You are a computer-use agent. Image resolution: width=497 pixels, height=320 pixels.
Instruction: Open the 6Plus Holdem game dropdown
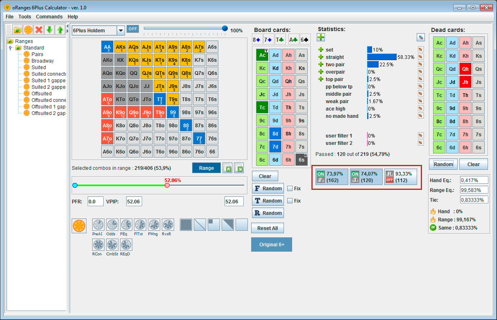(120, 31)
